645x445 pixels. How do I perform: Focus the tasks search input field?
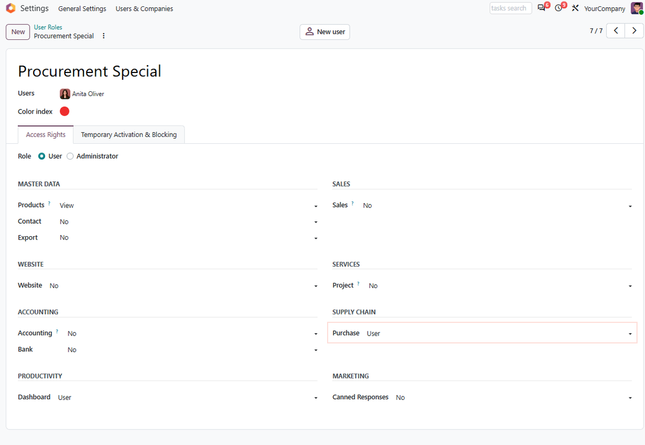pyautogui.click(x=510, y=8)
